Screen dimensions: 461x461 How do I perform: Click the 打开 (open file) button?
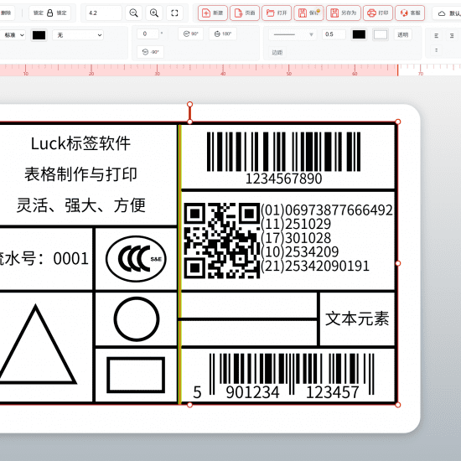tap(277, 13)
